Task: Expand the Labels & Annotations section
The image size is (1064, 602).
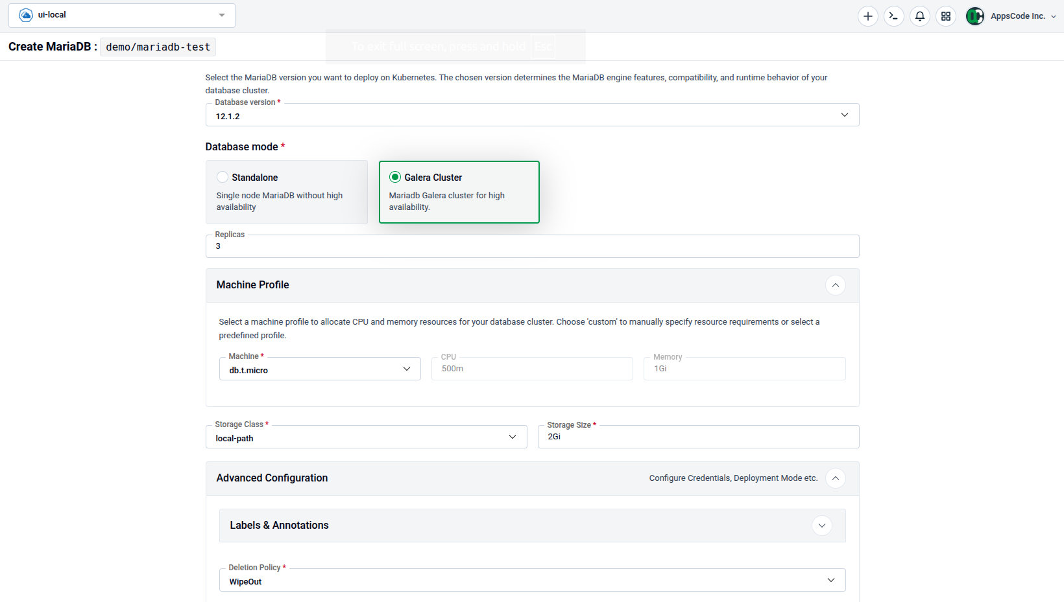Action: [822, 526]
